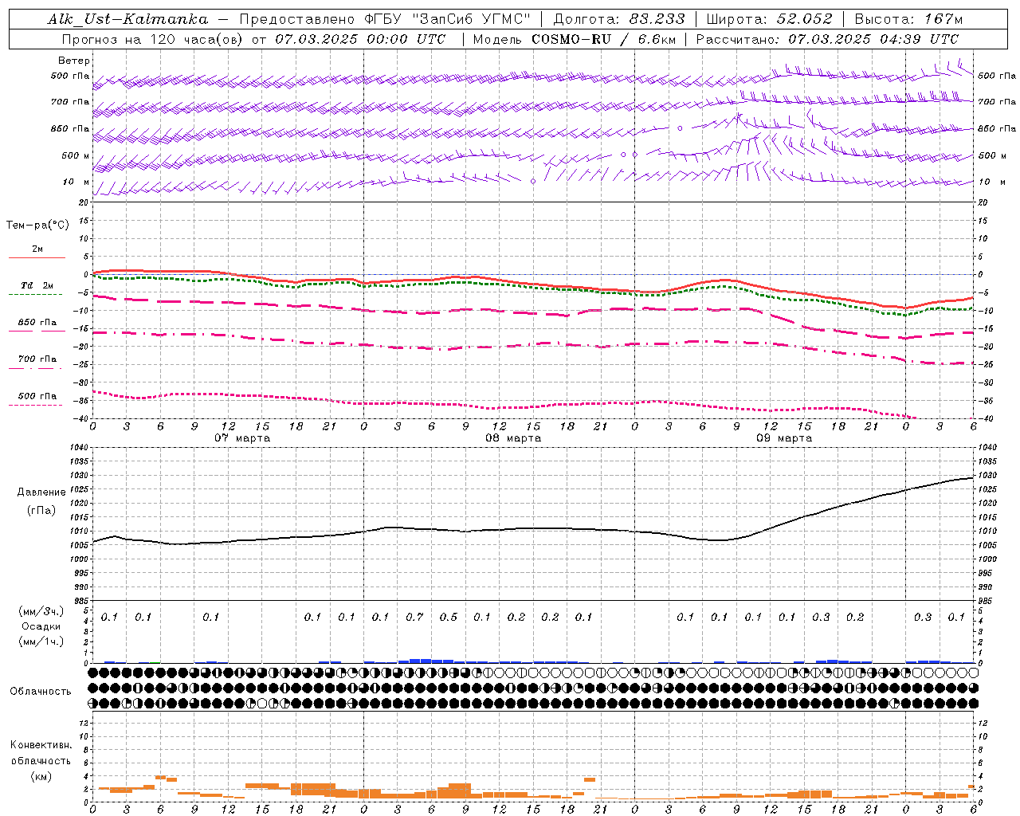
Task: Click the Ветер wind panel label
Action: coord(74,61)
